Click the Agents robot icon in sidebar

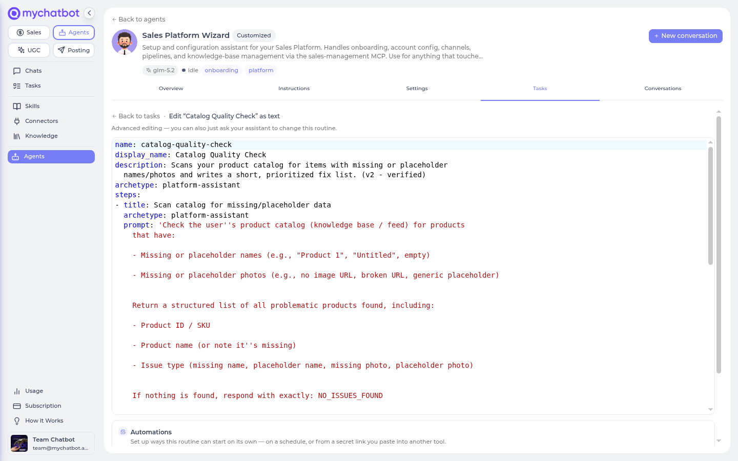16,157
